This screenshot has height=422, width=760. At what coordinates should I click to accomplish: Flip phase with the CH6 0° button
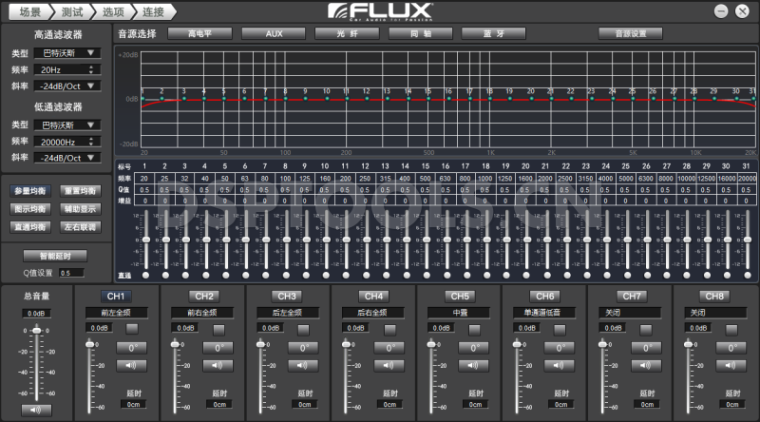[560, 348]
